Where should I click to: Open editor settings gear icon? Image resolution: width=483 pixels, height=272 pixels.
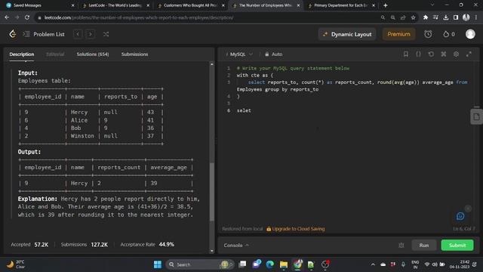(456, 54)
